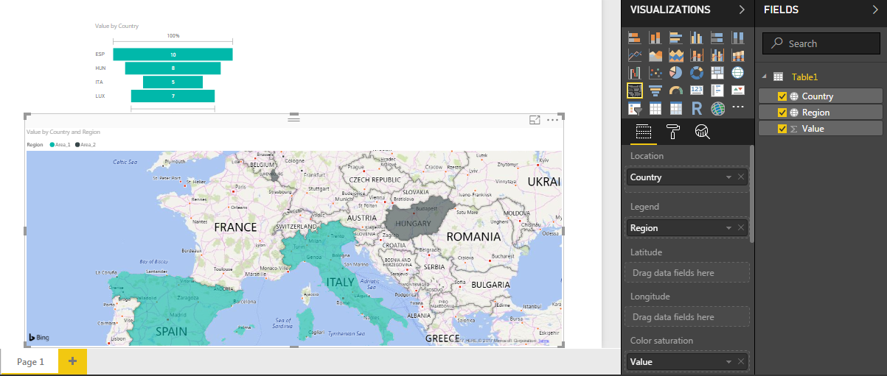Select the Card (123) visualization
The image size is (887, 376).
click(696, 91)
